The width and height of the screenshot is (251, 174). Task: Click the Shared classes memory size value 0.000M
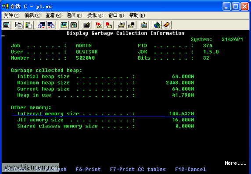tap(185, 126)
